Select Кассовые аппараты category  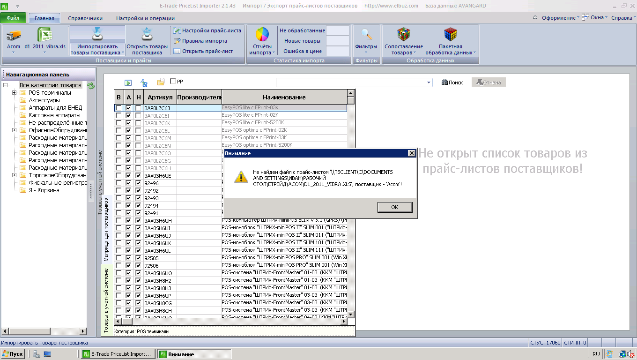[54, 115]
